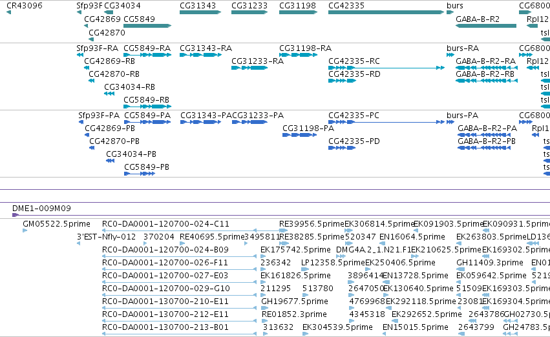Click the GM05522.5prime EST label
The height and width of the screenshot is (337, 550).
click(x=56, y=224)
